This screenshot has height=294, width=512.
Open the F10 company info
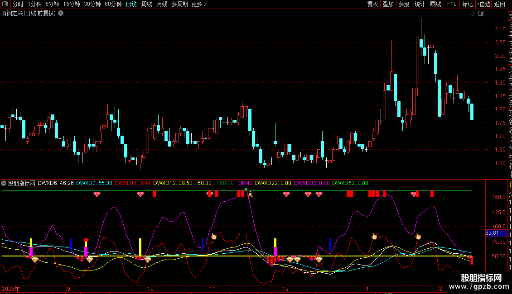pyautogui.click(x=452, y=5)
